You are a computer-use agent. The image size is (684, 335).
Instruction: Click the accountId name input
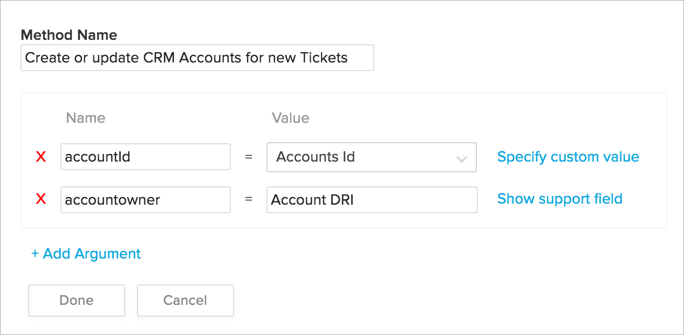point(145,157)
